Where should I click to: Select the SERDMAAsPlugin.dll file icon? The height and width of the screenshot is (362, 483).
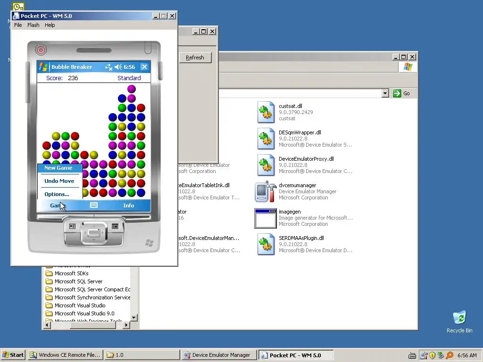(x=266, y=244)
